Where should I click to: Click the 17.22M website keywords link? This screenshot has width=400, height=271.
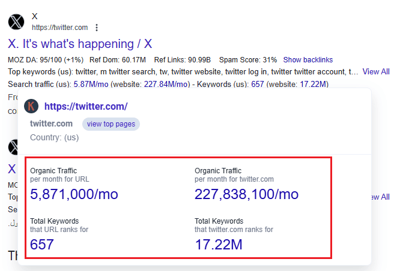point(313,84)
